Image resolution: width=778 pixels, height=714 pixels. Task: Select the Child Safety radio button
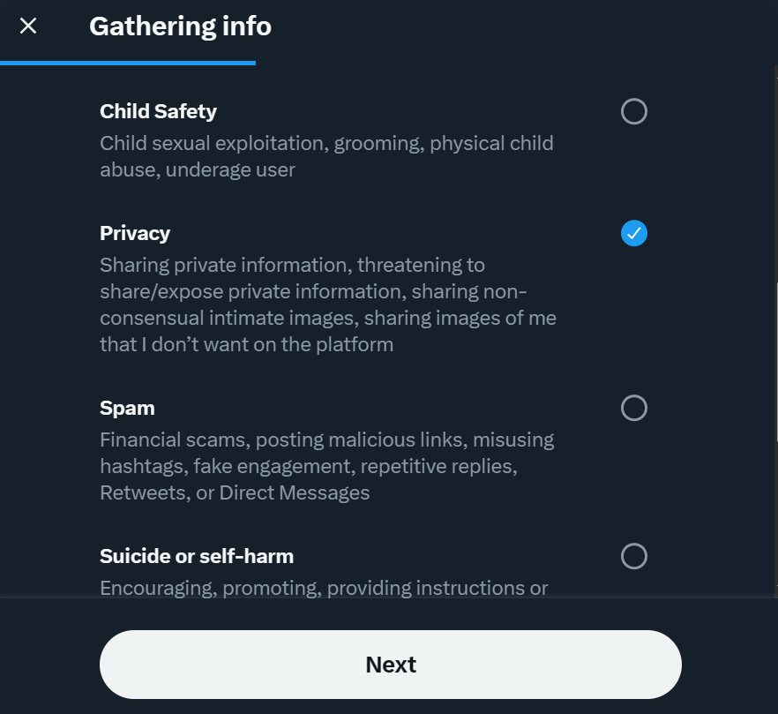633,111
